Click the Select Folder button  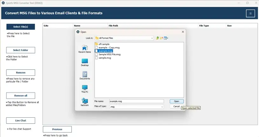tap(21, 50)
